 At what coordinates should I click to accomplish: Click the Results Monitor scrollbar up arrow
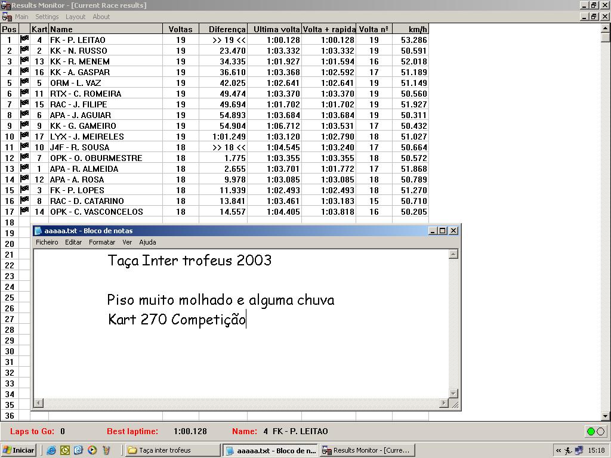click(606, 27)
